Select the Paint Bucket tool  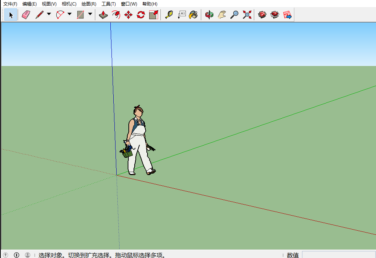coord(194,15)
